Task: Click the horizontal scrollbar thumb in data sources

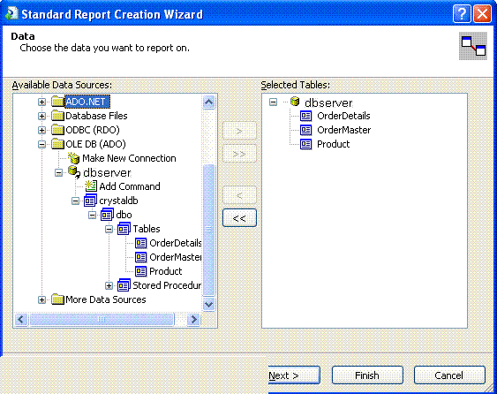Action: (102, 319)
